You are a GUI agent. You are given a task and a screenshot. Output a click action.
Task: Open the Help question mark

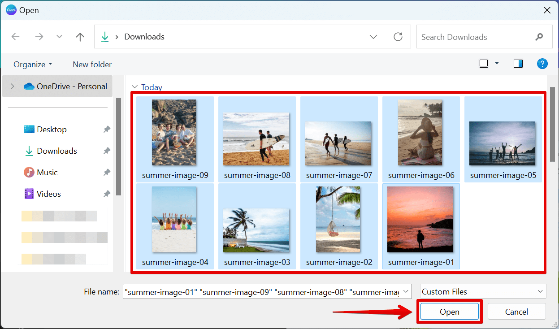point(542,64)
